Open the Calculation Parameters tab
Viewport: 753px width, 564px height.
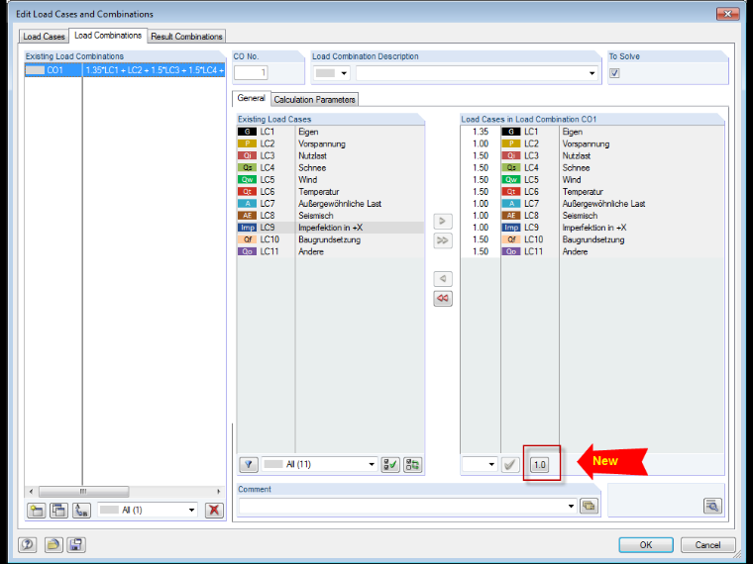[x=314, y=99]
